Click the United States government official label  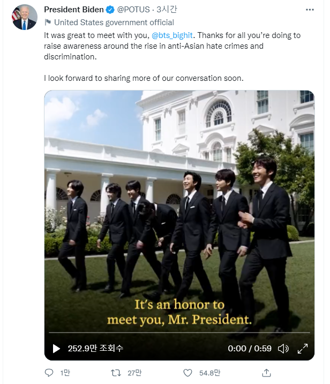(114, 22)
